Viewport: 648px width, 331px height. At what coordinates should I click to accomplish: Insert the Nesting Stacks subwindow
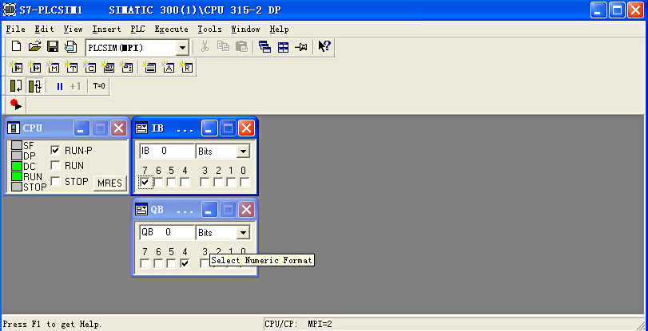coord(149,67)
